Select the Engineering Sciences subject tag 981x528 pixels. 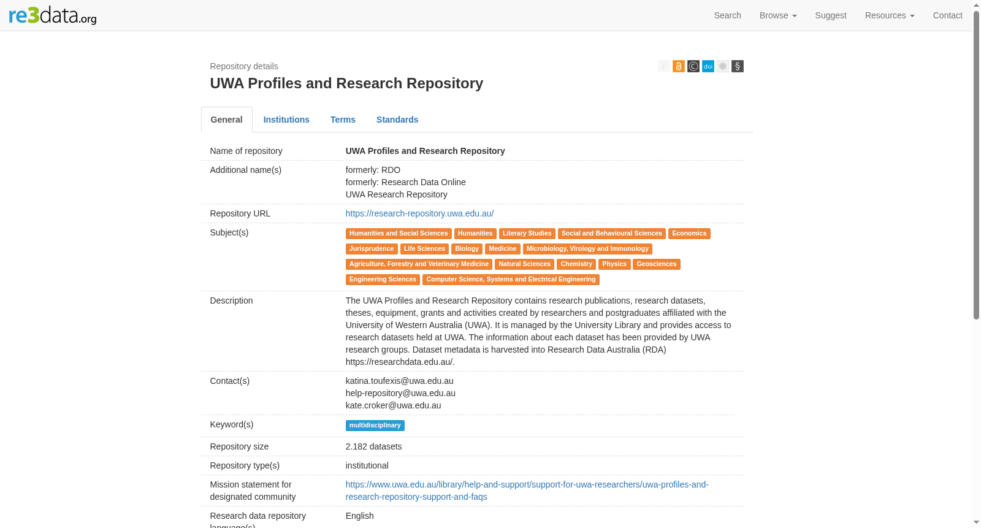[383, 280]
